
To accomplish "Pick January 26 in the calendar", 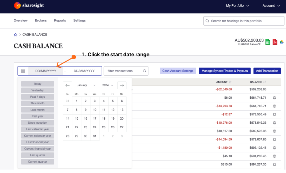I will click(x=113, y=127).
